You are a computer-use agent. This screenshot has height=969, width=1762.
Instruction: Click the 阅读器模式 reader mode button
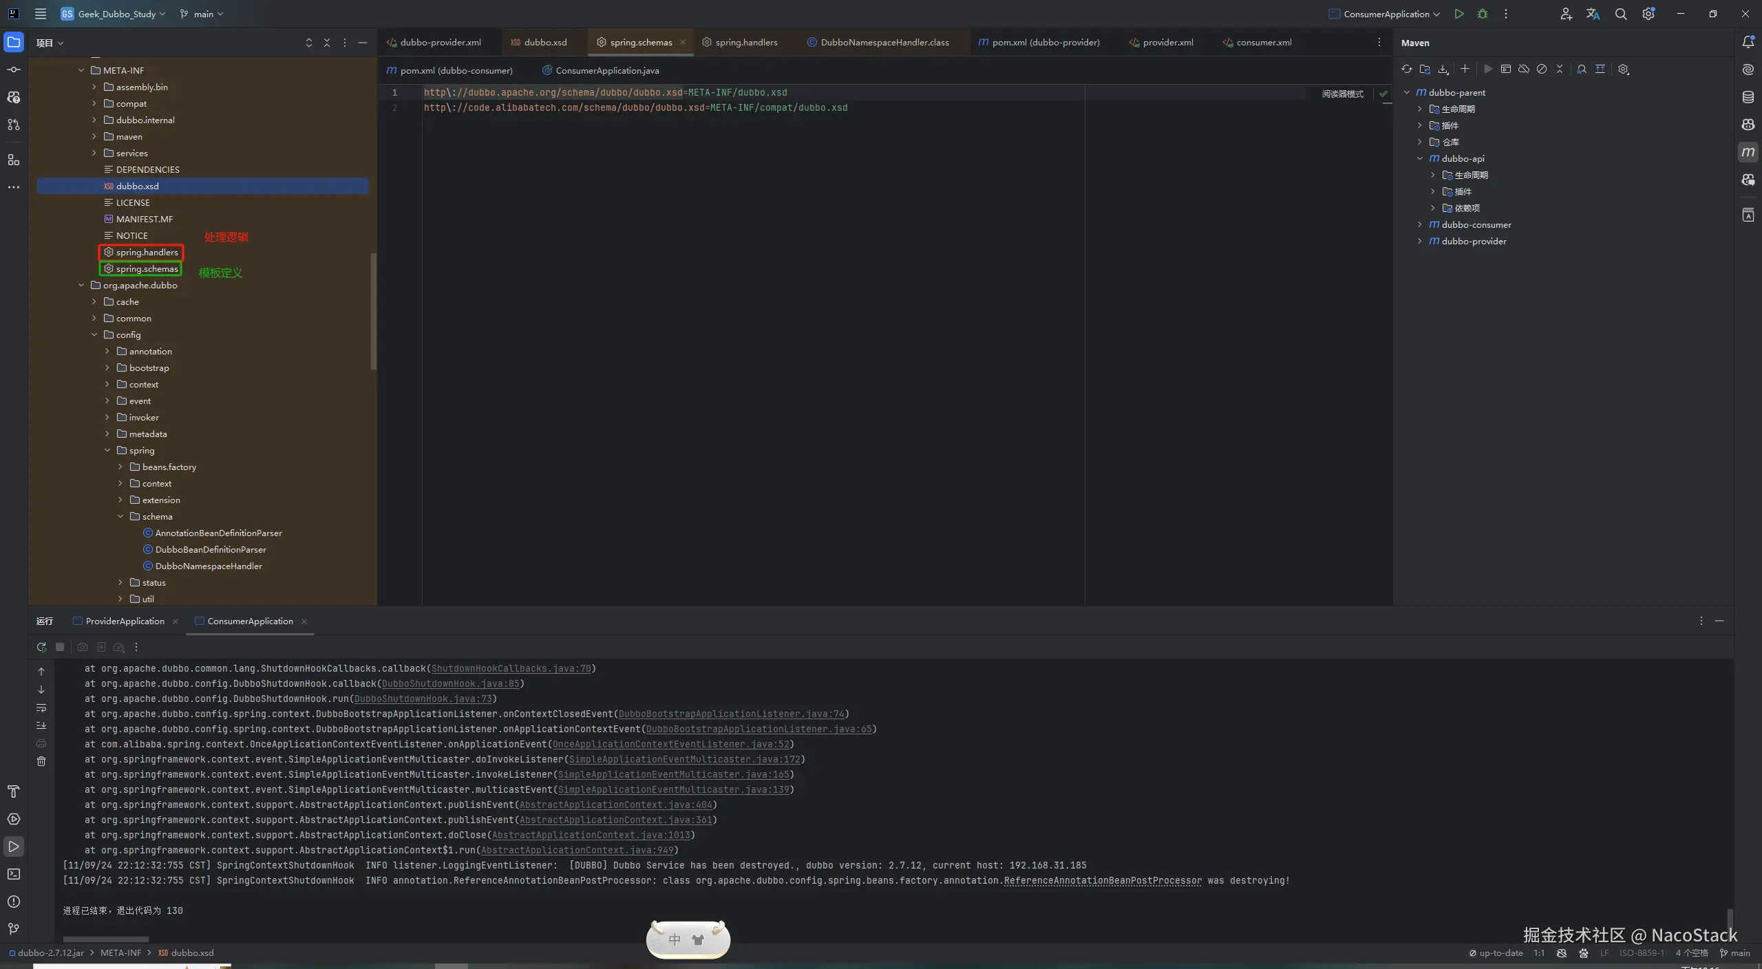[x=1342, y=94]
